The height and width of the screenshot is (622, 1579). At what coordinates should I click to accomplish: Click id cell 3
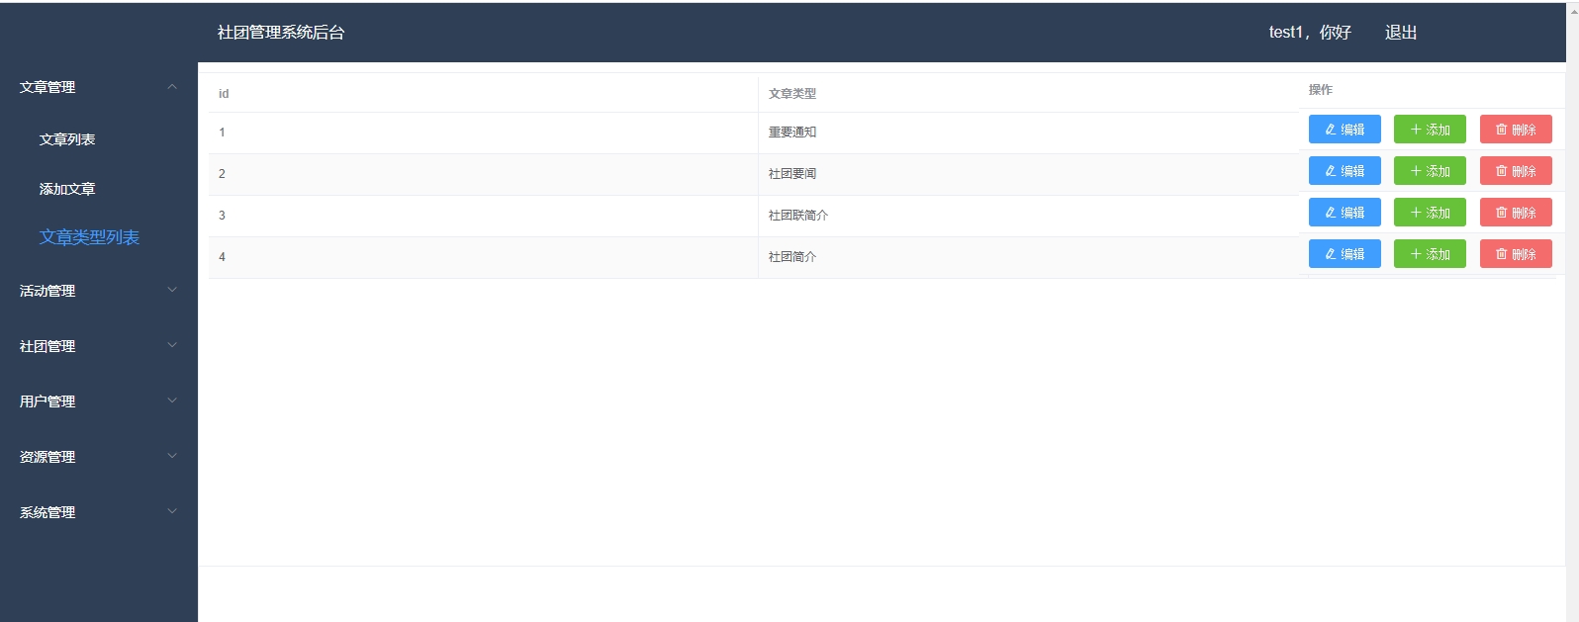483,216
